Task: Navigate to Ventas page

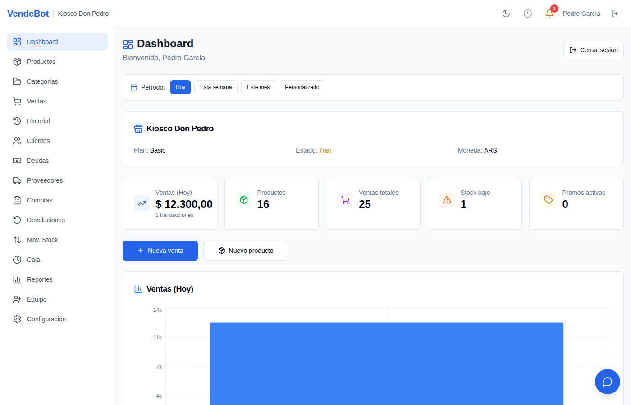Action: coord(57,101)
